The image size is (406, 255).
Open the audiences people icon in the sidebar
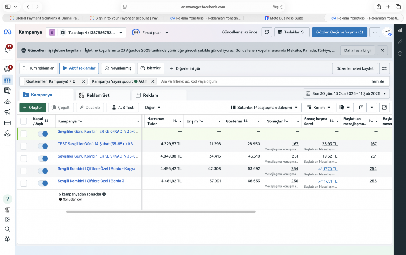(x=8, y=101)
